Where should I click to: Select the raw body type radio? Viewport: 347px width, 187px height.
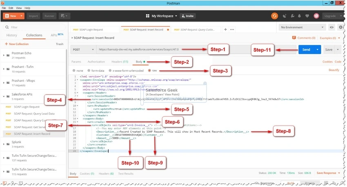click(x=149, y=71)
